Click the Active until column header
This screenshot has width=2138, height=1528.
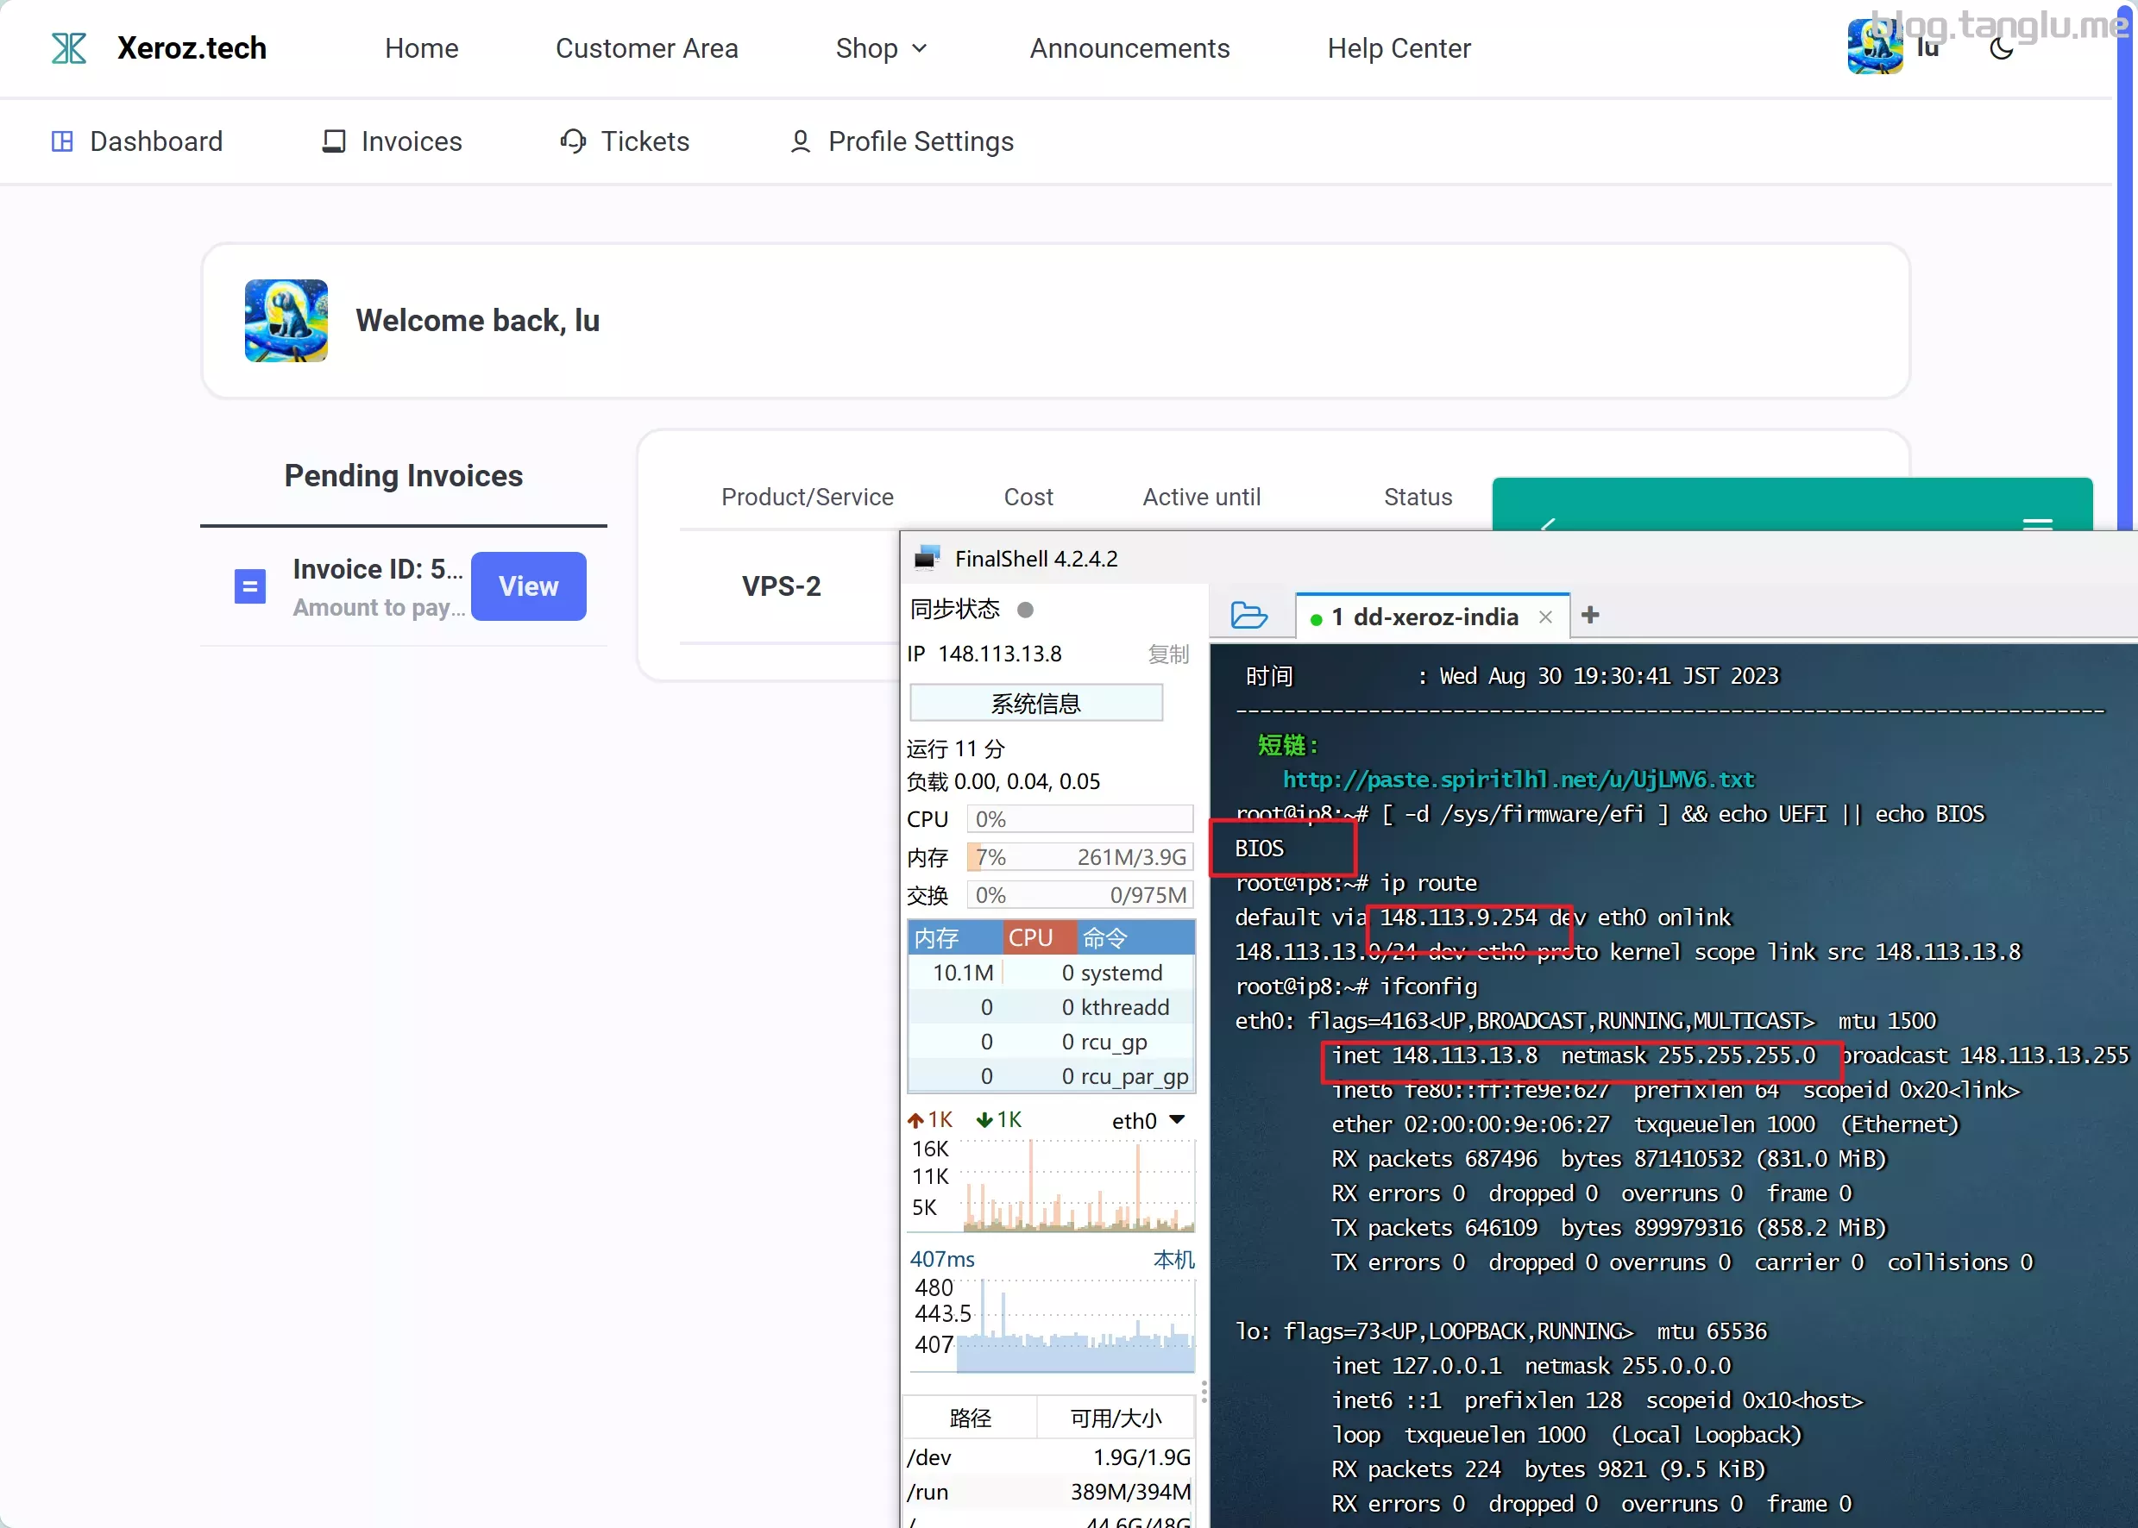pos(1201,497)
